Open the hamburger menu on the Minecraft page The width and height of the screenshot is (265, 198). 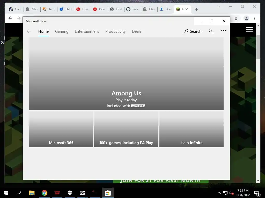click(249, 30)
